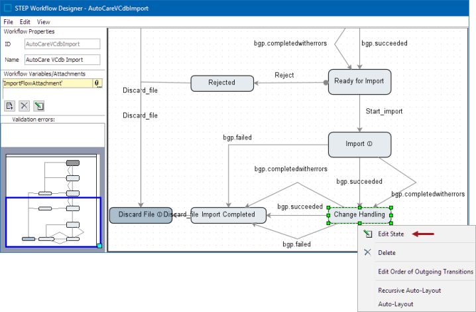This screenshot has height=312, width=476.
Task: Click the attachment icon beside ImportFlowAttachment
Action: (97, 84)
